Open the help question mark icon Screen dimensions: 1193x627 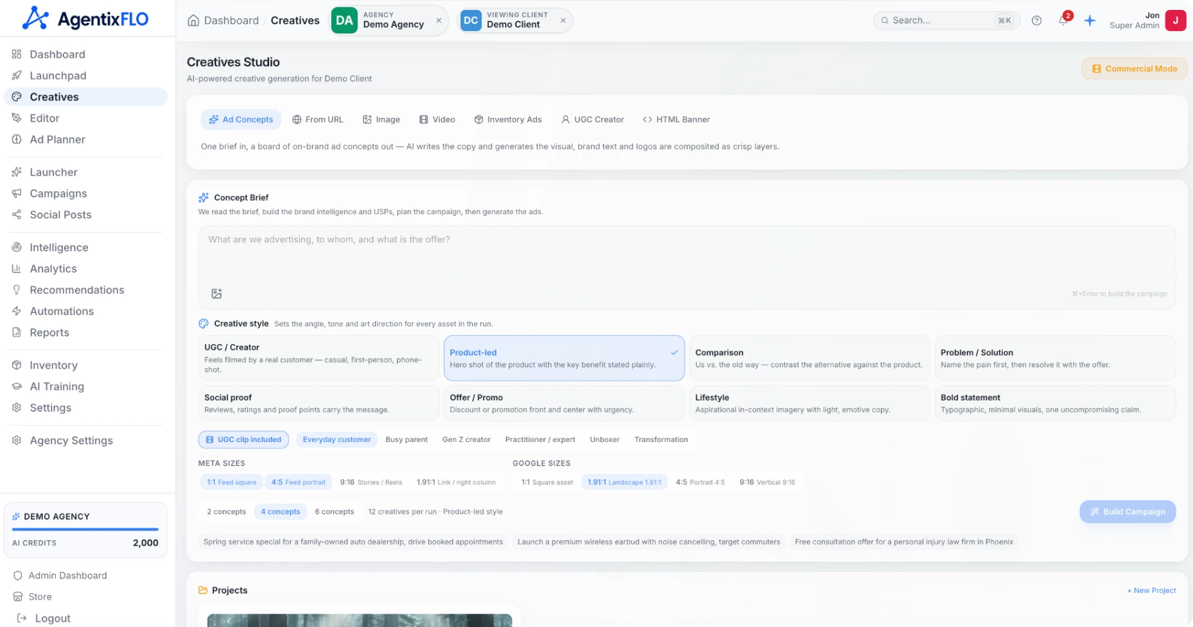point(1036,20)
